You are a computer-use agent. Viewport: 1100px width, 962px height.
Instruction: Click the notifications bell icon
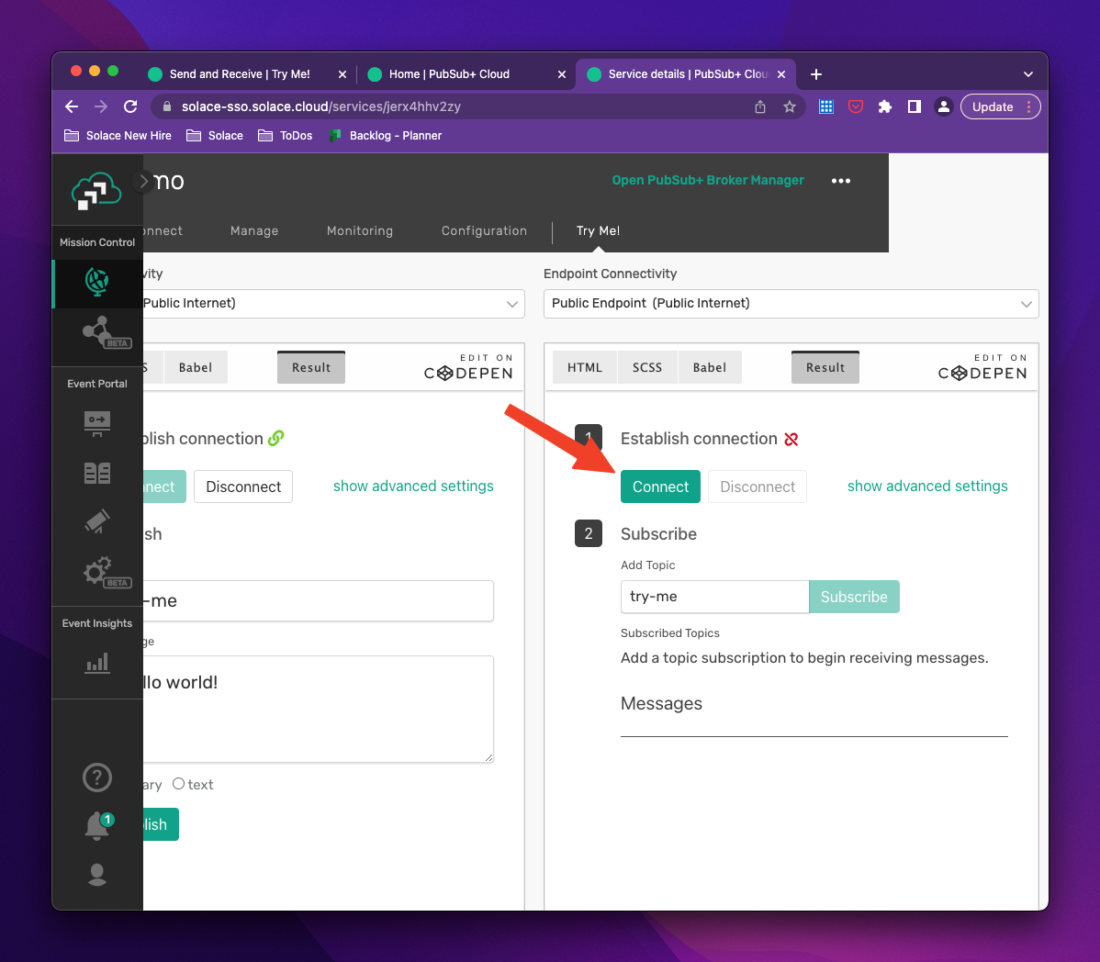(x=96, y=825)
